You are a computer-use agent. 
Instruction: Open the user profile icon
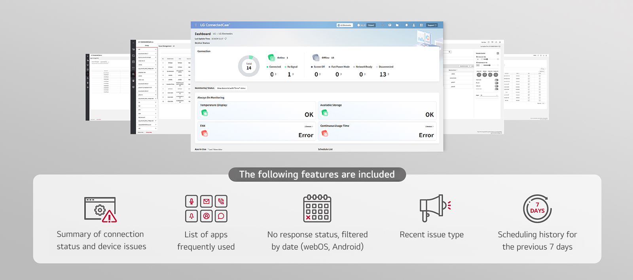tap(414, 25)
